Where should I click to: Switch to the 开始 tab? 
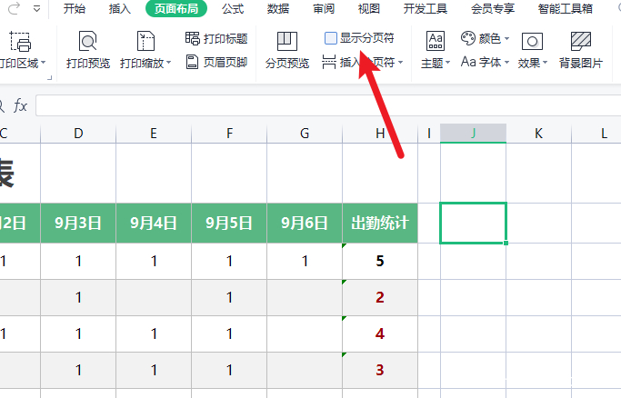[x=74, y=8]
